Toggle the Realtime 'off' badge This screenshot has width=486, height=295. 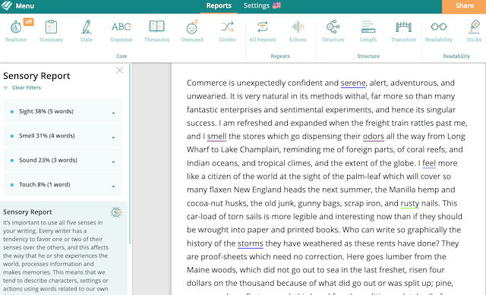29,22
